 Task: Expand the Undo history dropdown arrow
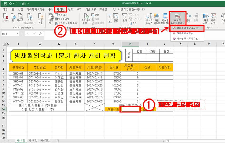[x=13, y=4]
